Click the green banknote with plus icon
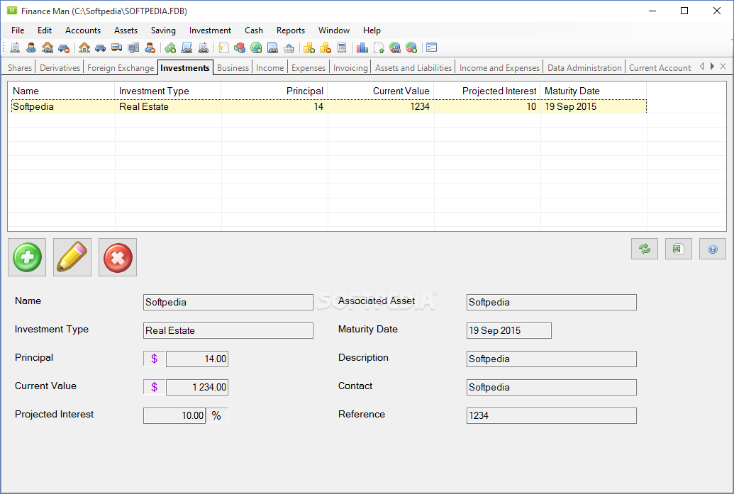Viewport: 734px width, 494px height. point(170,47)
